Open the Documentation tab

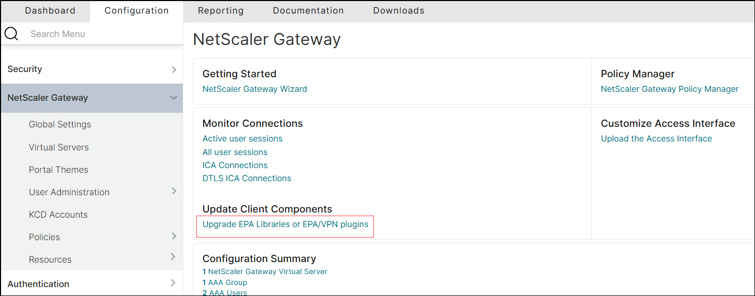tap(308, 10)
